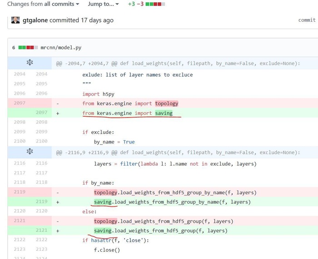Click the "exlude: list of layer names" docstring line

tap(138, 75)
